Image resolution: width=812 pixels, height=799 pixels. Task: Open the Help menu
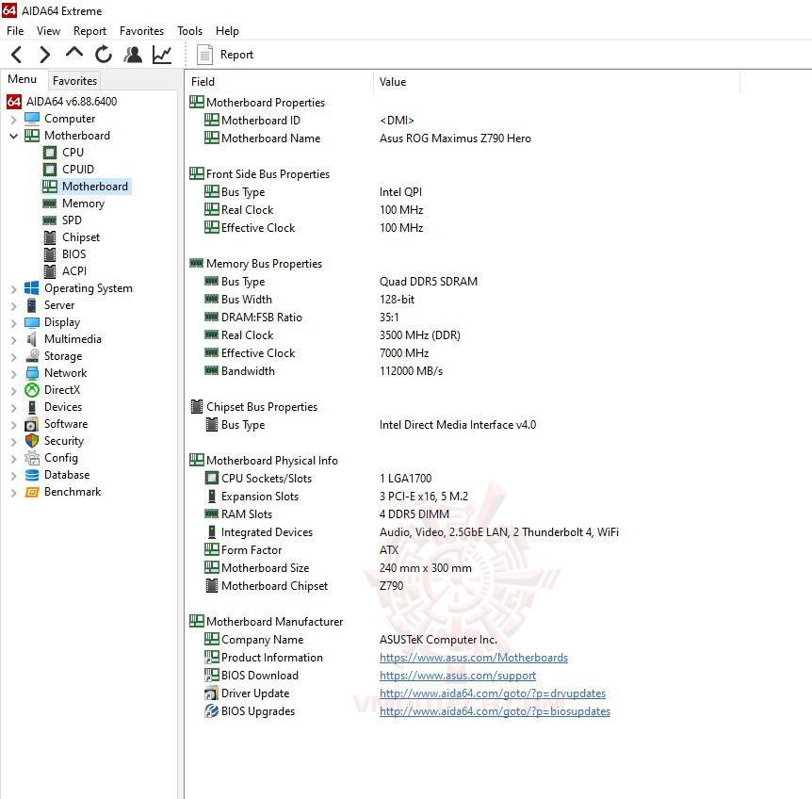pos(227,31)
